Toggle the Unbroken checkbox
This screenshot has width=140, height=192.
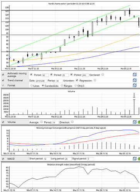click(x=77, y=80)
